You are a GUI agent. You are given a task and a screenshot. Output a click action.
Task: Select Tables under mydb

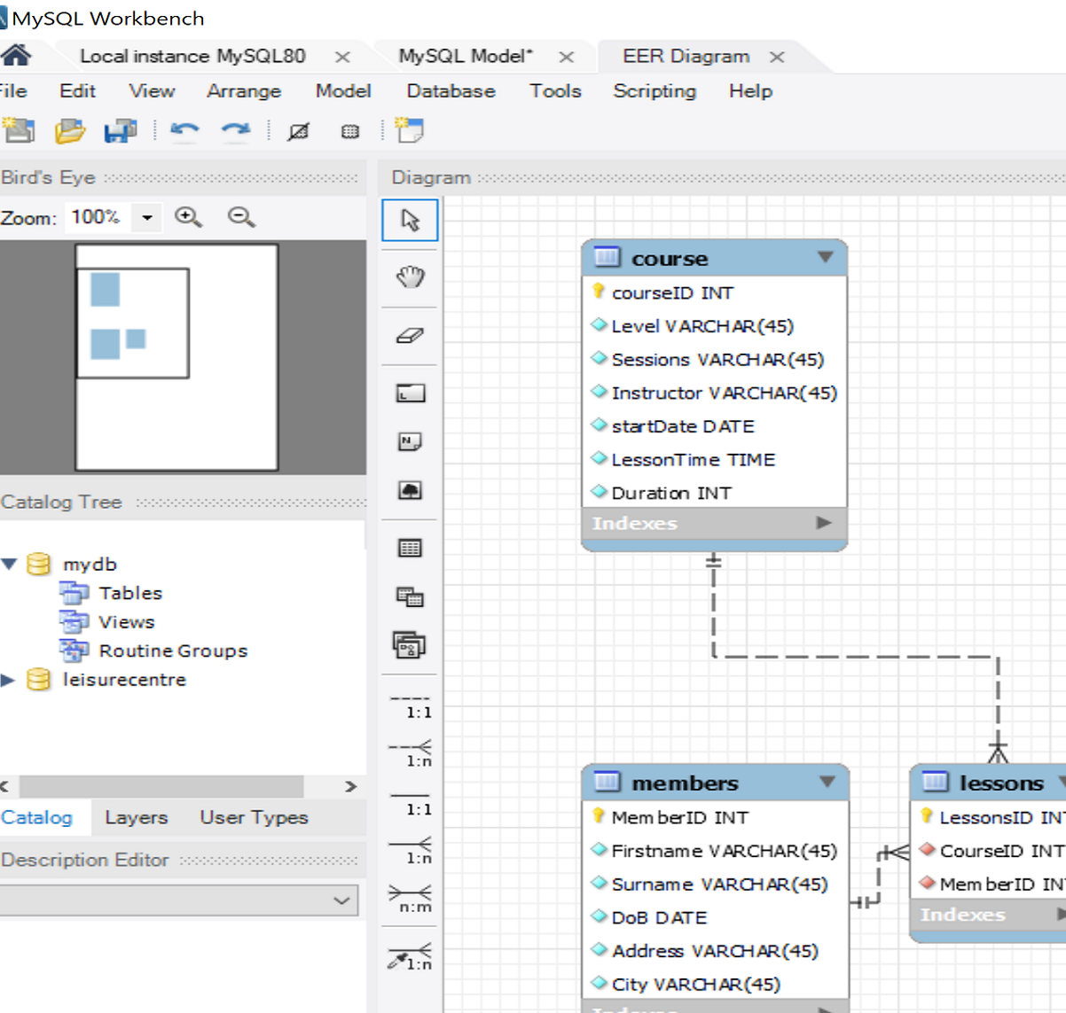130,593
